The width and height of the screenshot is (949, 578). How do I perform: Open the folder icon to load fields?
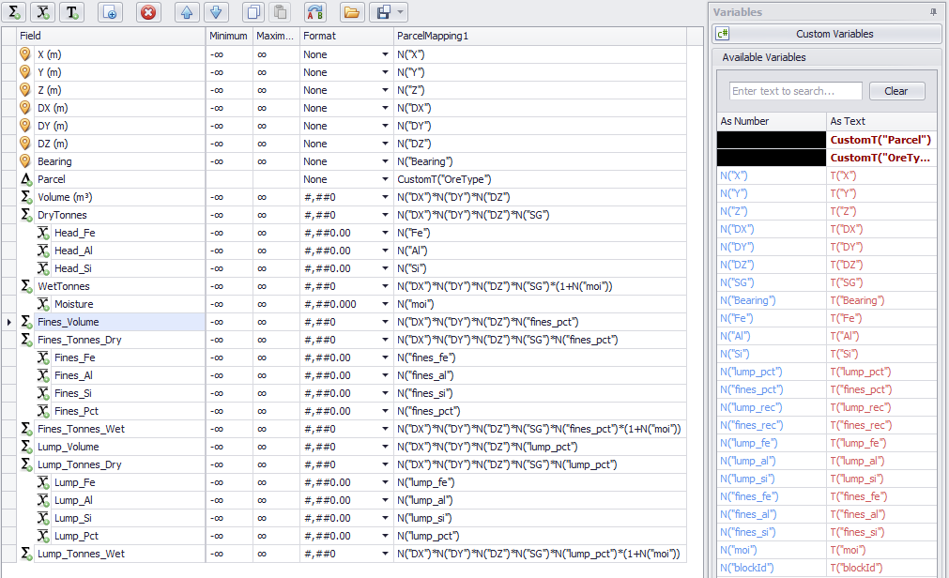352,12
